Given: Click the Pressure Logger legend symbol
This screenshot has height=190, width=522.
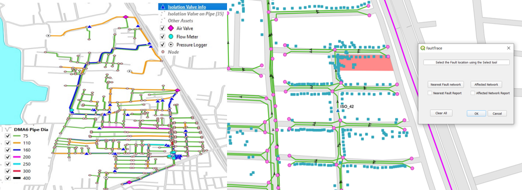Looking at the screenshot, I should [x=171, y=45].
